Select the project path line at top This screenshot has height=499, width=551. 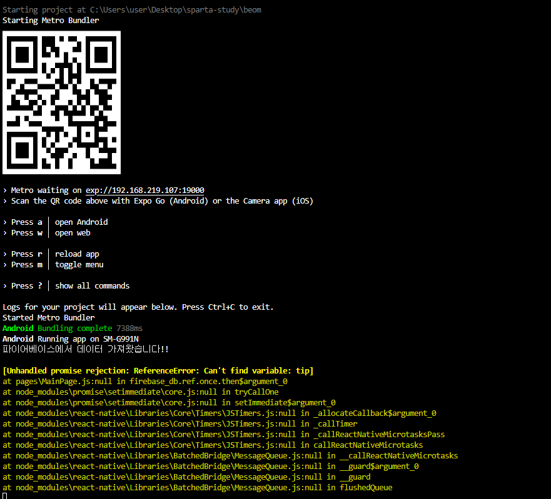pyautogui.click(x=132, y=10)
